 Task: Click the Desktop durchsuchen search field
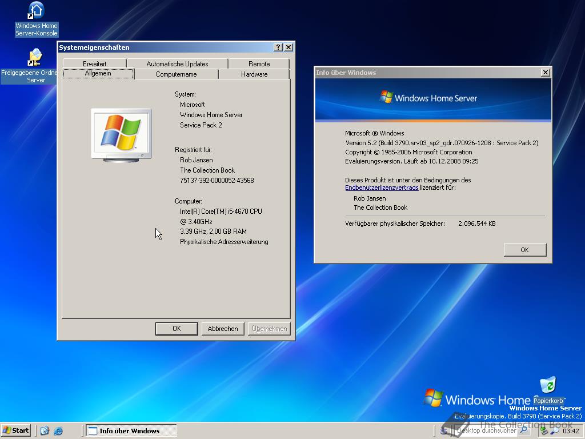(x=486, y=430)
